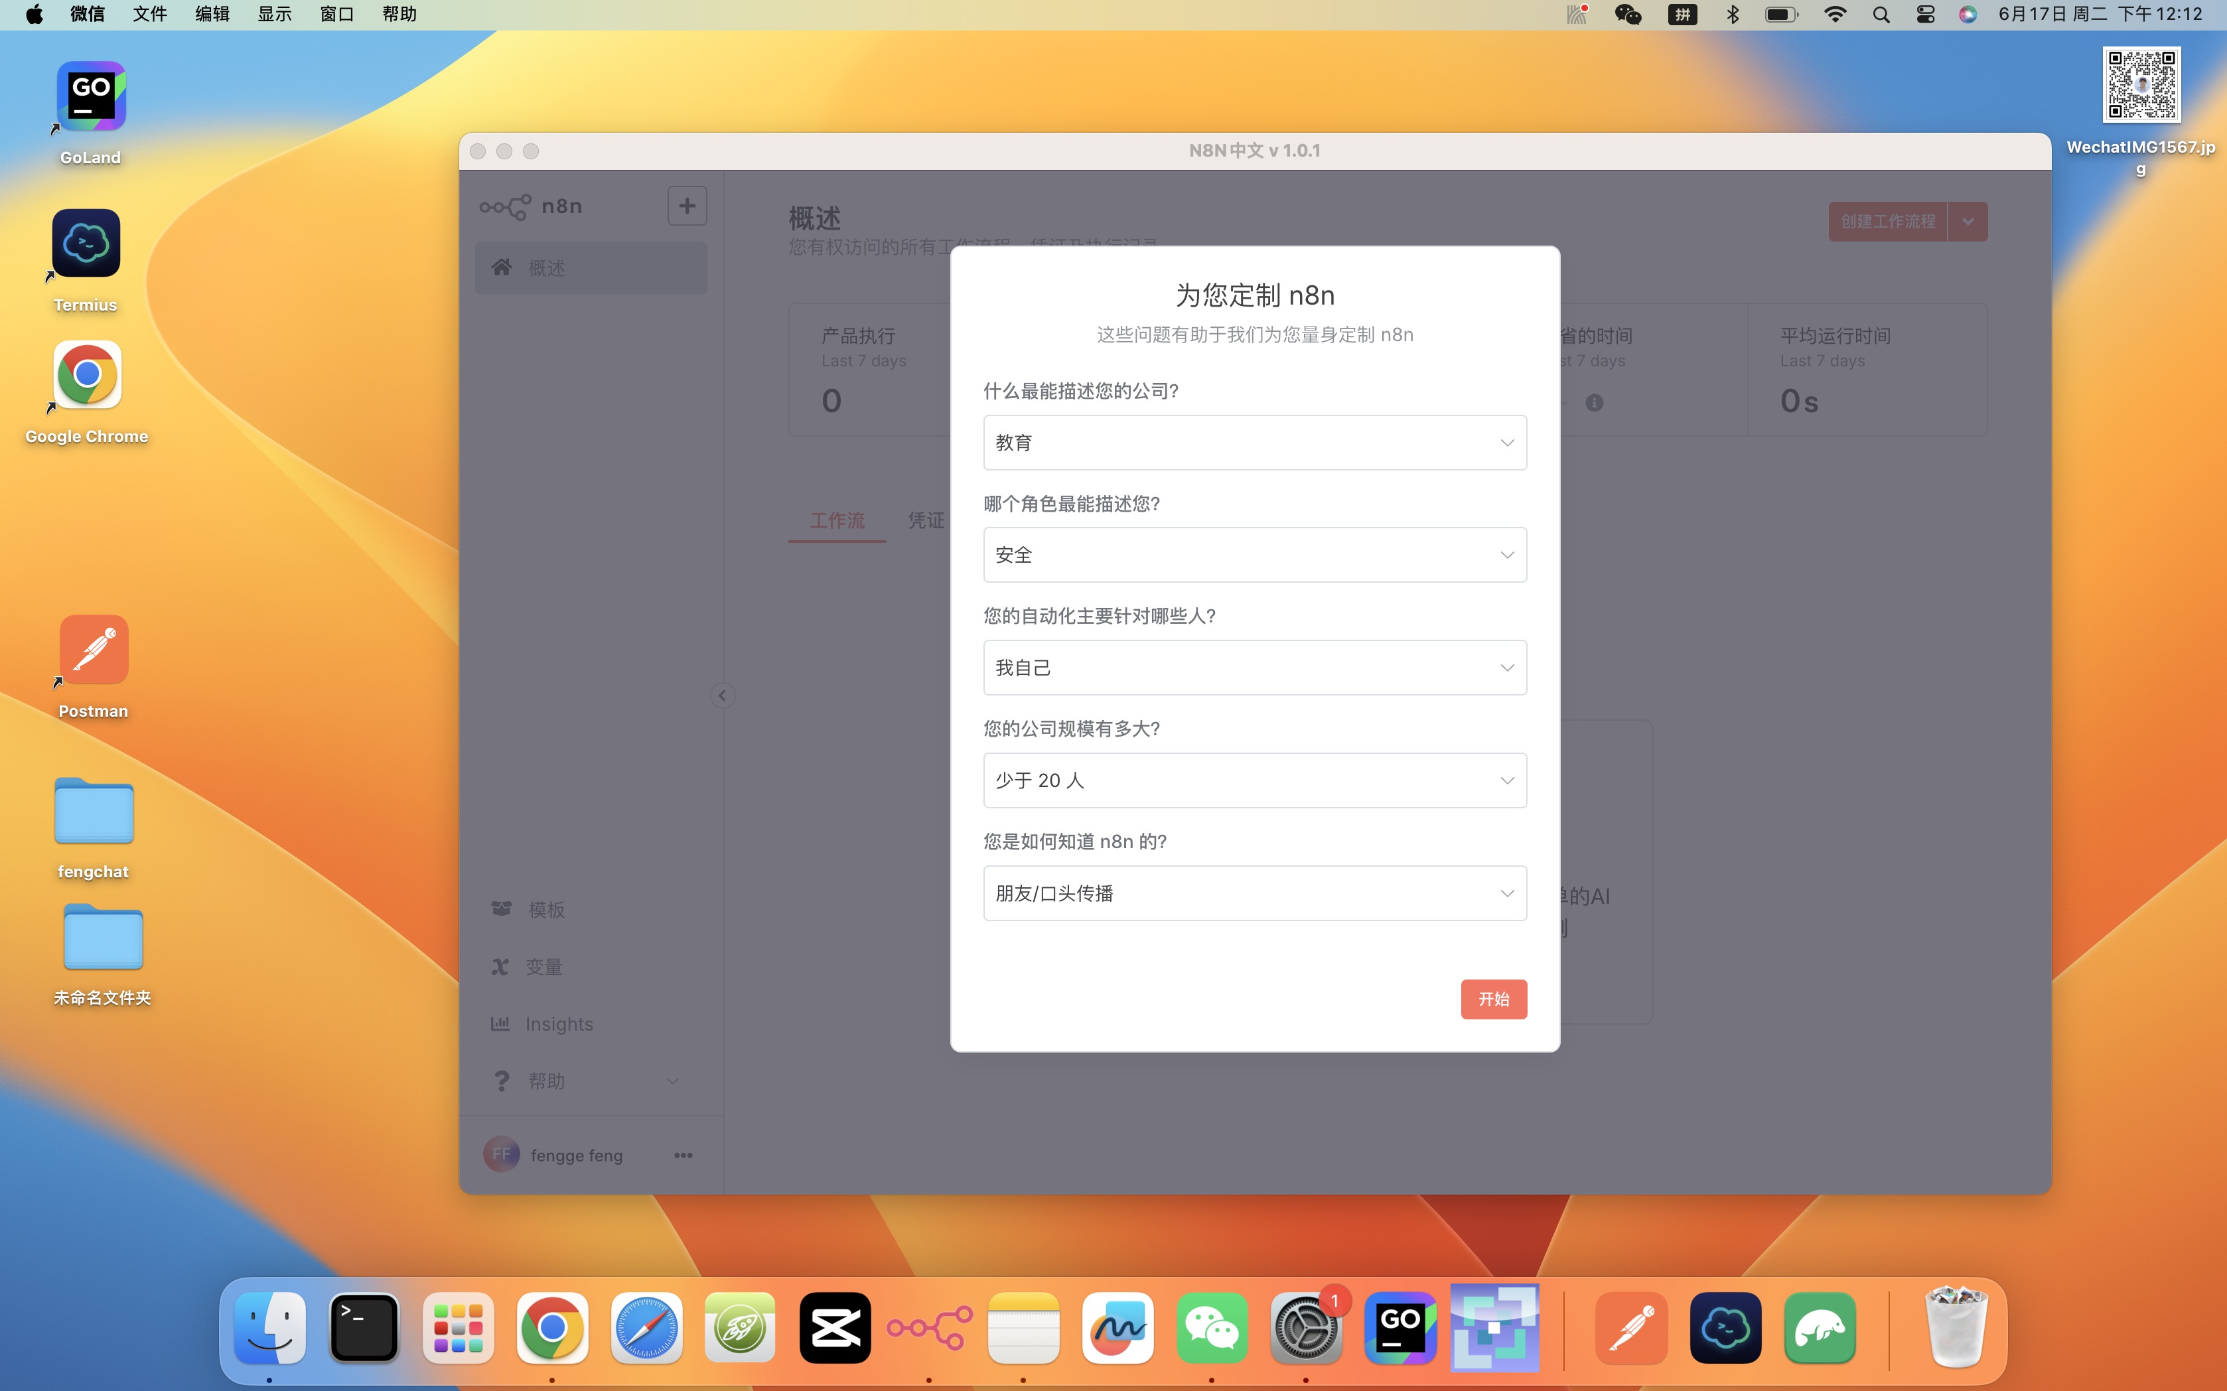Click the FF user avatar

pyautogui.click(x=501, y=1155)
